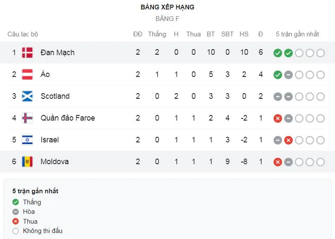Click the Denmark flag icon

27,53
